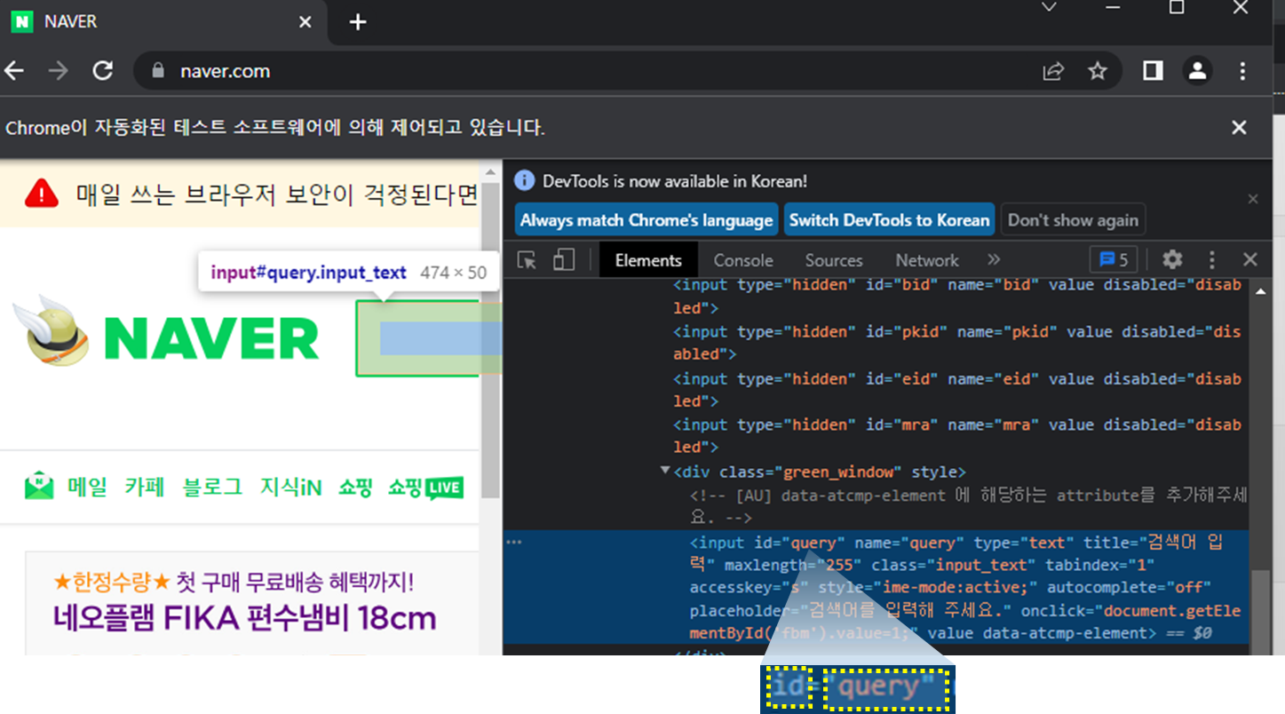The image size is (1285, 714).
Task: Click the red warning triangle icon
Action: 42,193
